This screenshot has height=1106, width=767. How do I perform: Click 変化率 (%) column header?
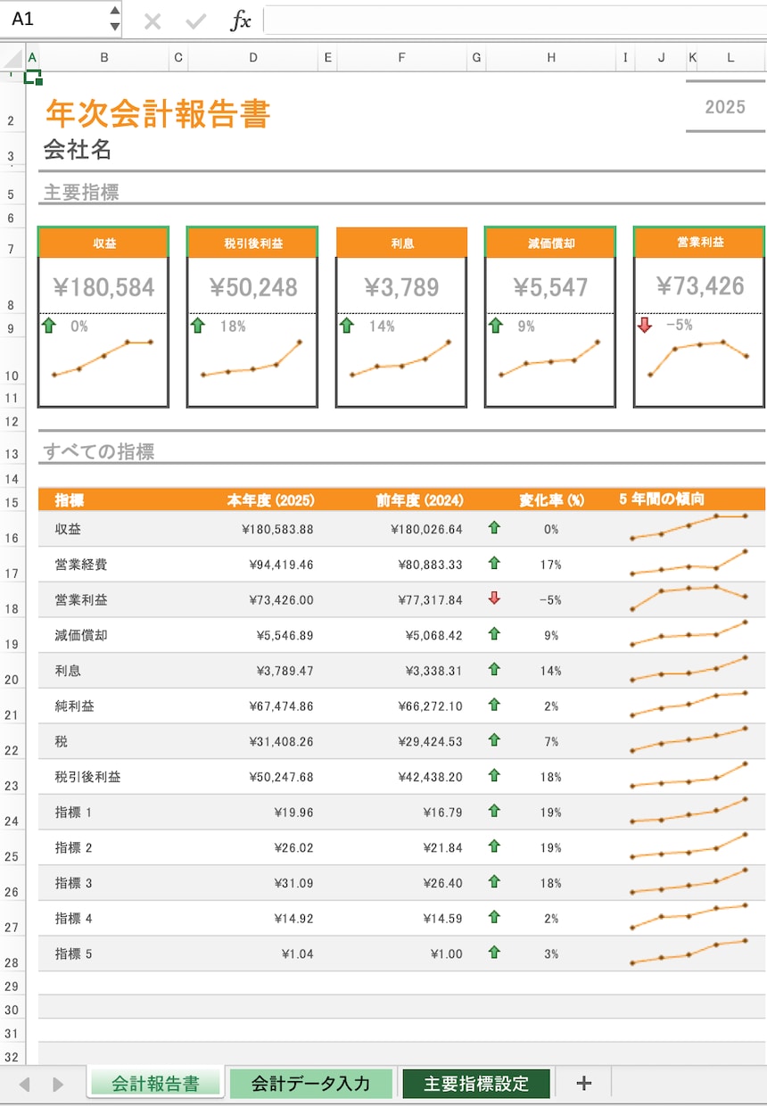[552, 499]
